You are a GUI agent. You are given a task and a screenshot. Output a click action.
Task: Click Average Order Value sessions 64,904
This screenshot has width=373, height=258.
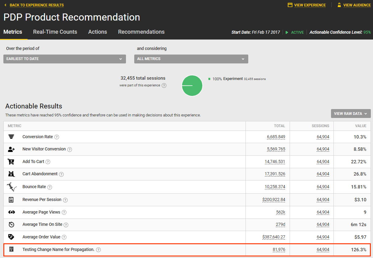(x=323, y=237)
